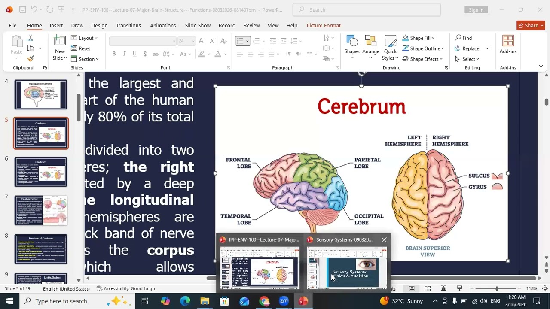
Task: Fit slide to current window icon
Action: click(545, 288)
